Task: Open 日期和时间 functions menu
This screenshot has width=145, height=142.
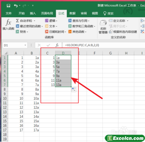Action: [x=55, y=32]
